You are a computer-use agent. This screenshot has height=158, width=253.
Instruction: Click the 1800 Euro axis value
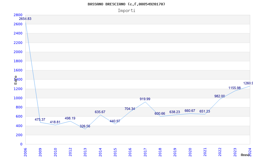(x=18, y=61)
